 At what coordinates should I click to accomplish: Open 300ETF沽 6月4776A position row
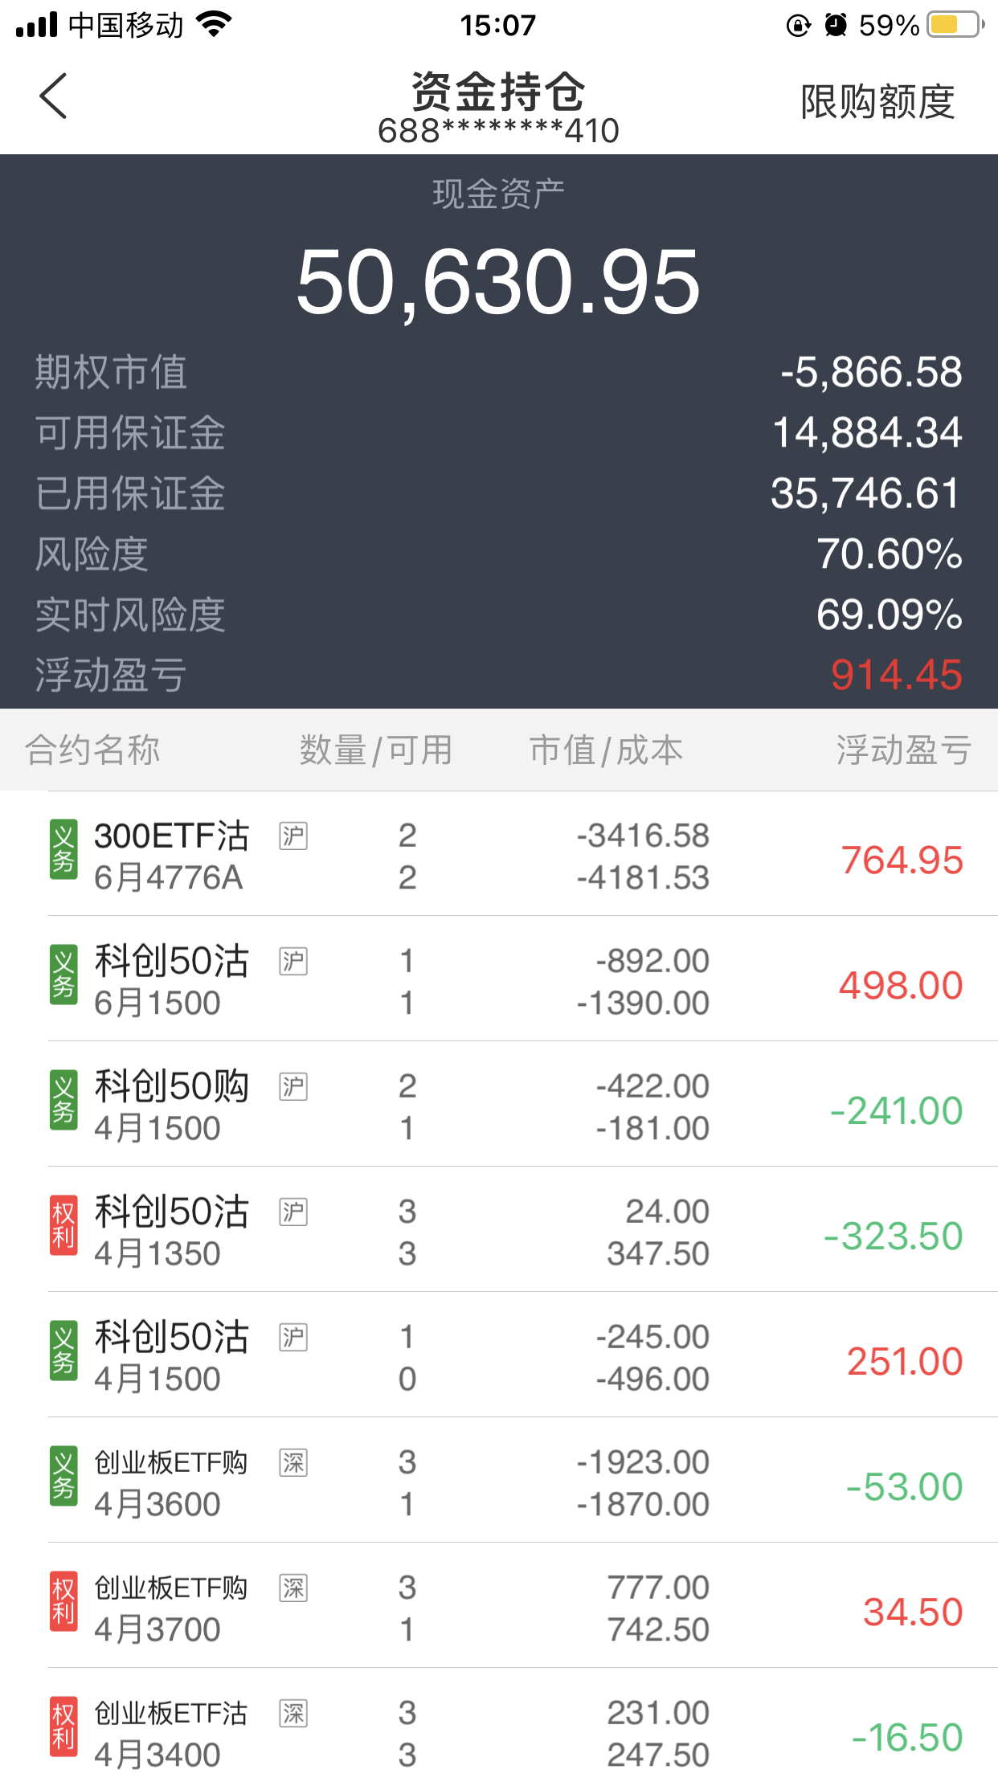[x=522, y=855]
